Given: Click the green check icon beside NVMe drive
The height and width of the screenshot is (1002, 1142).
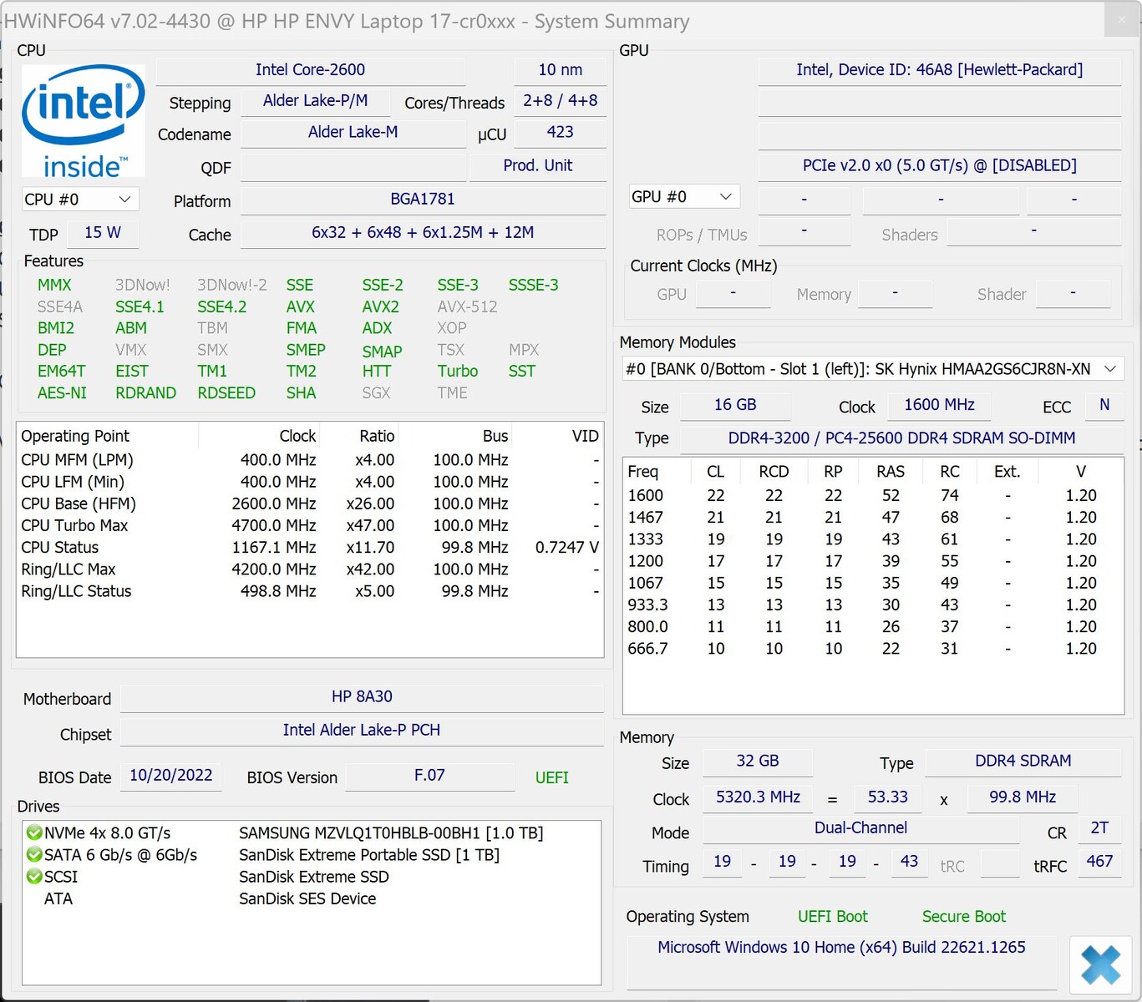Looking at the screenshot, I should pyautogui.click(x=34, y=832).
